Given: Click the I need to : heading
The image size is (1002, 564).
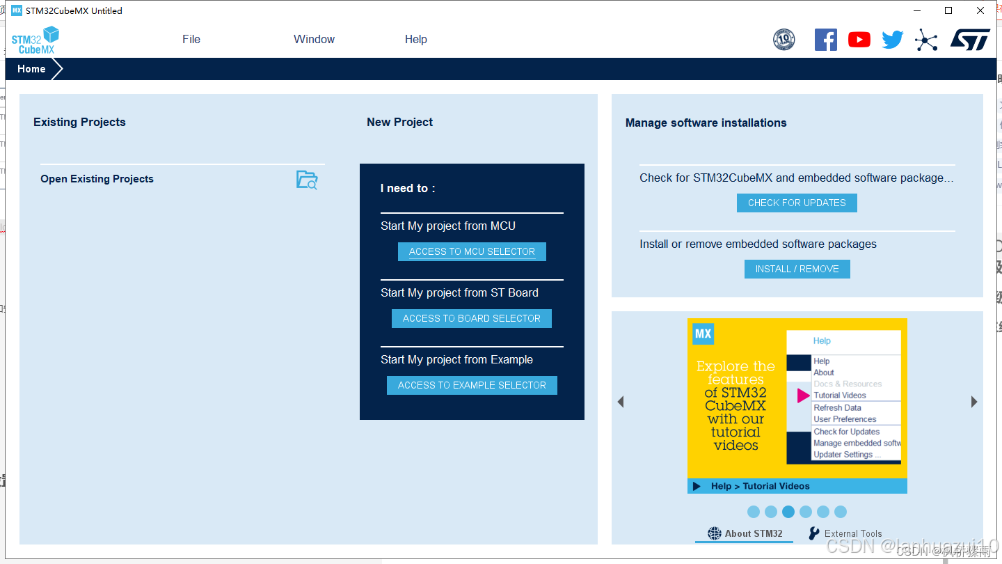Looking at the screenshot, I should click(x=408, y=188).
